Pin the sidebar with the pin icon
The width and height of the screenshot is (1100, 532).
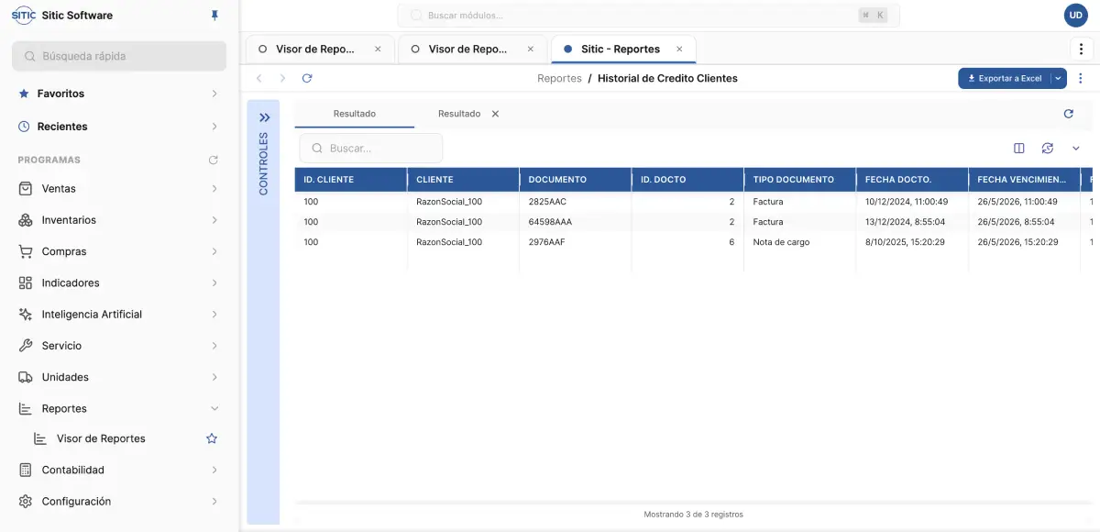point(214,16)
